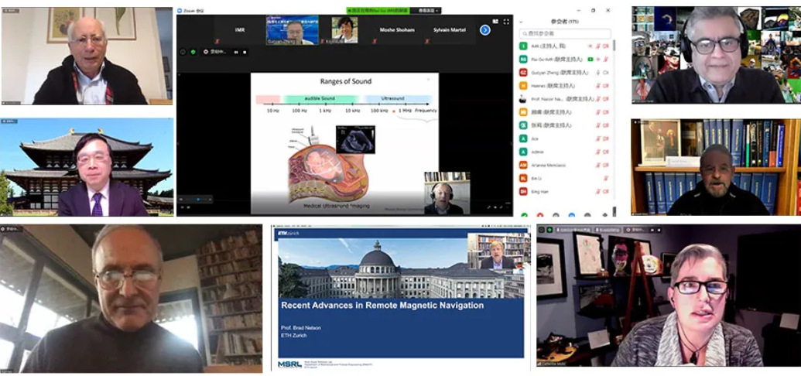Open meeting info icon in central Zoom window
The height and width of the screenshot is (376, 801).
(x=183, y=52)
